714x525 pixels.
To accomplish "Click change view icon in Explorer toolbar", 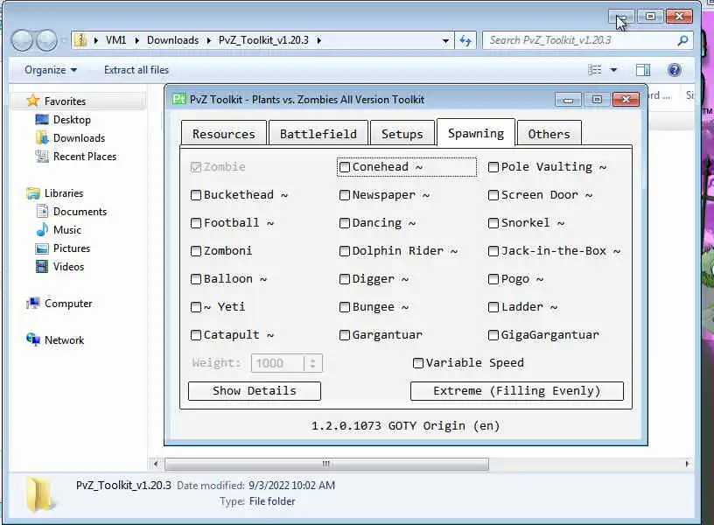I will tap(594, 70).
